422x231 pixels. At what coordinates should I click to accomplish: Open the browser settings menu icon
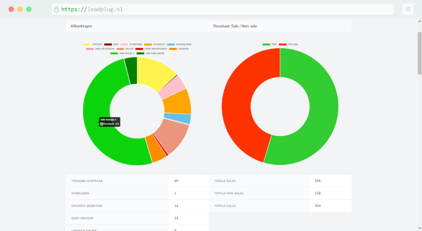pos(407,9)
